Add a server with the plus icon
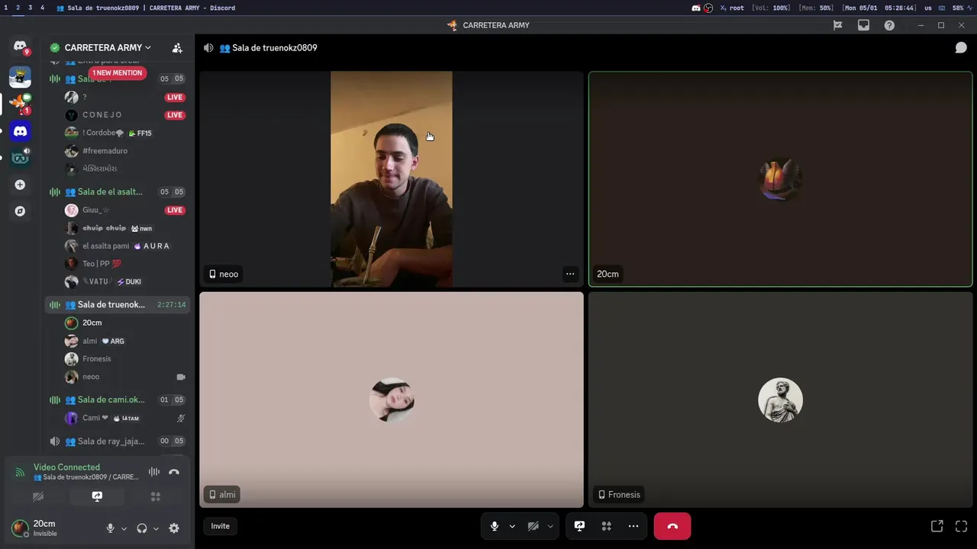 click(x=20, y=185)
